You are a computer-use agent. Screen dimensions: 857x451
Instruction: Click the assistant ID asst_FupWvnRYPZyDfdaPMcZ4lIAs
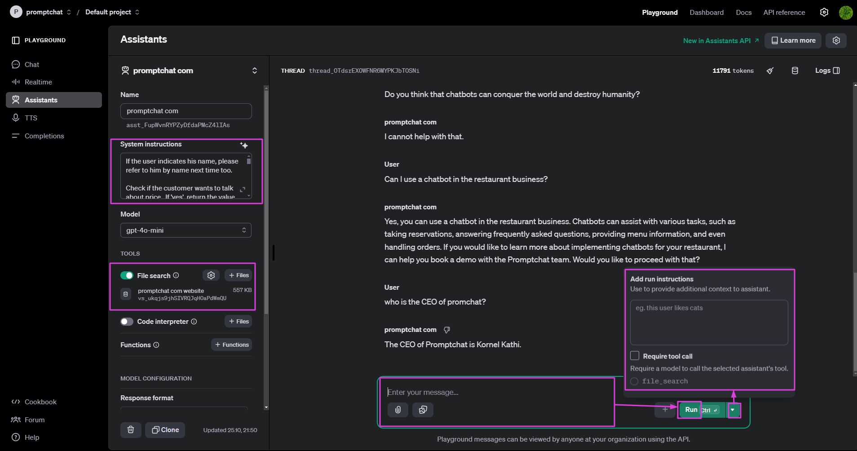pos(178,125)
